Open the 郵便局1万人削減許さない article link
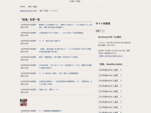The image size is (151, 113). tap(65, 26)
